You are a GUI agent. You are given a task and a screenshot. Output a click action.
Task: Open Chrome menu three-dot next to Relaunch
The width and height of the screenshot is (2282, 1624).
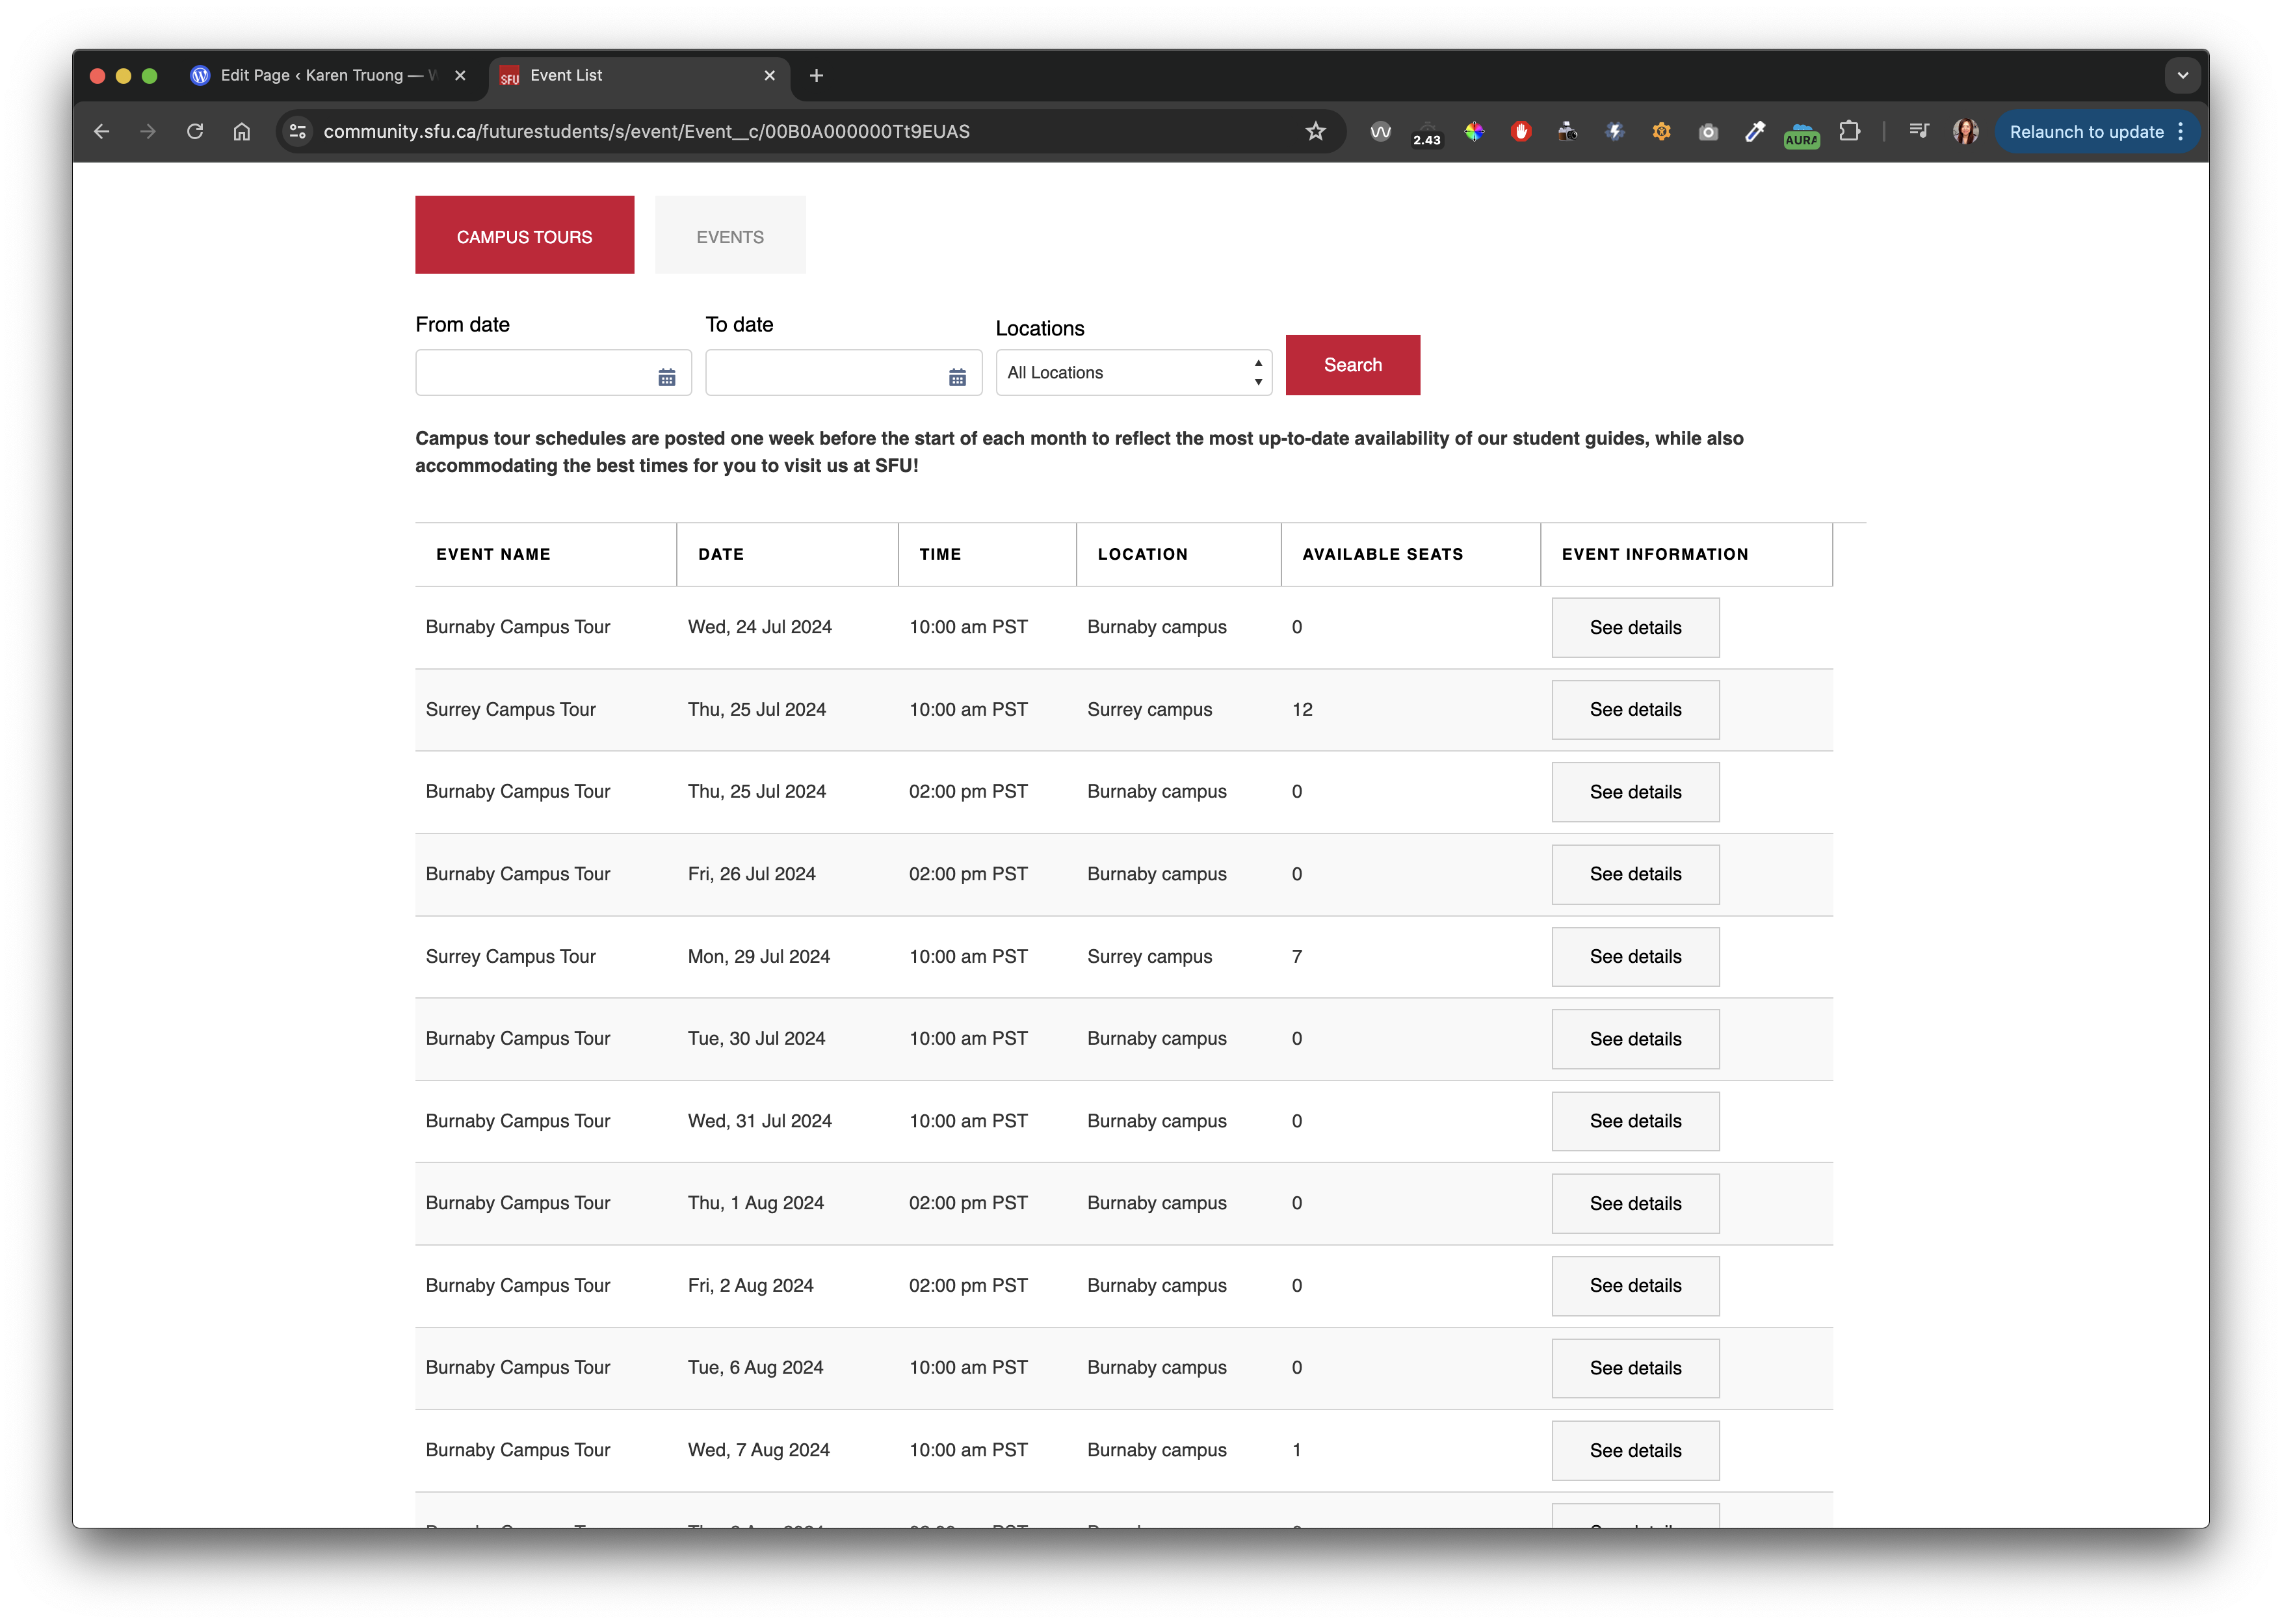point(2181,131)
